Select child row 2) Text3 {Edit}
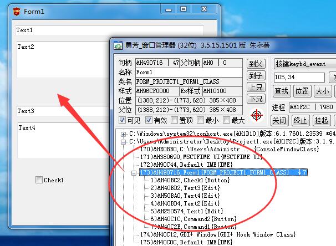336x246 pixels. click(x=185, y=188)
